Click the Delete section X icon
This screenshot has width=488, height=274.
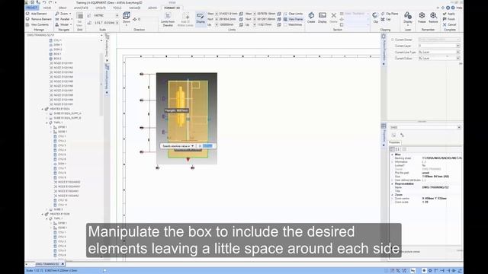coord(334,15)
